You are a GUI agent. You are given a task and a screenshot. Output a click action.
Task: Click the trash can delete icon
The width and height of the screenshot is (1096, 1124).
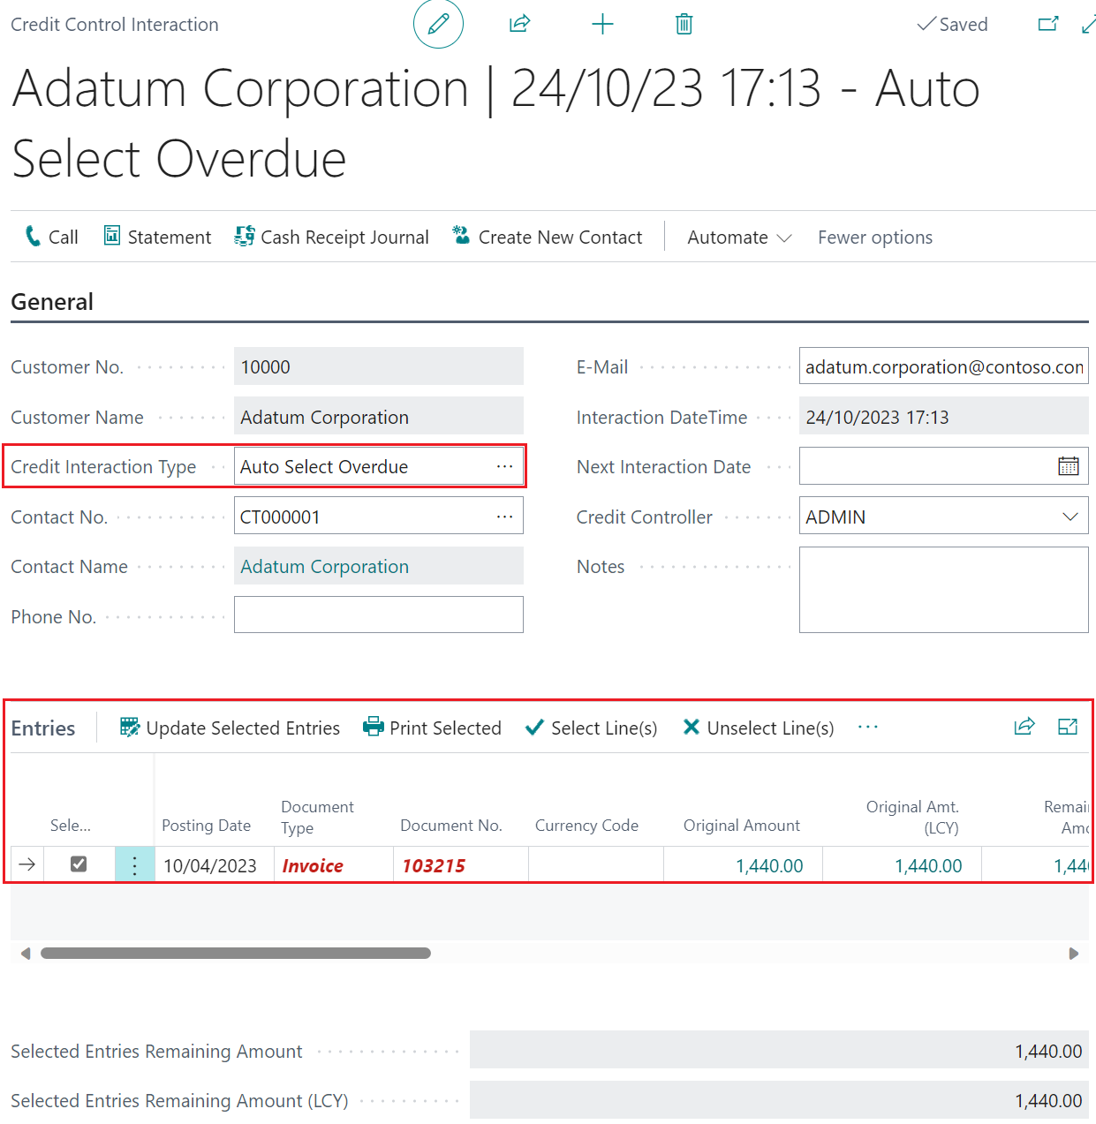coord(684,24)
